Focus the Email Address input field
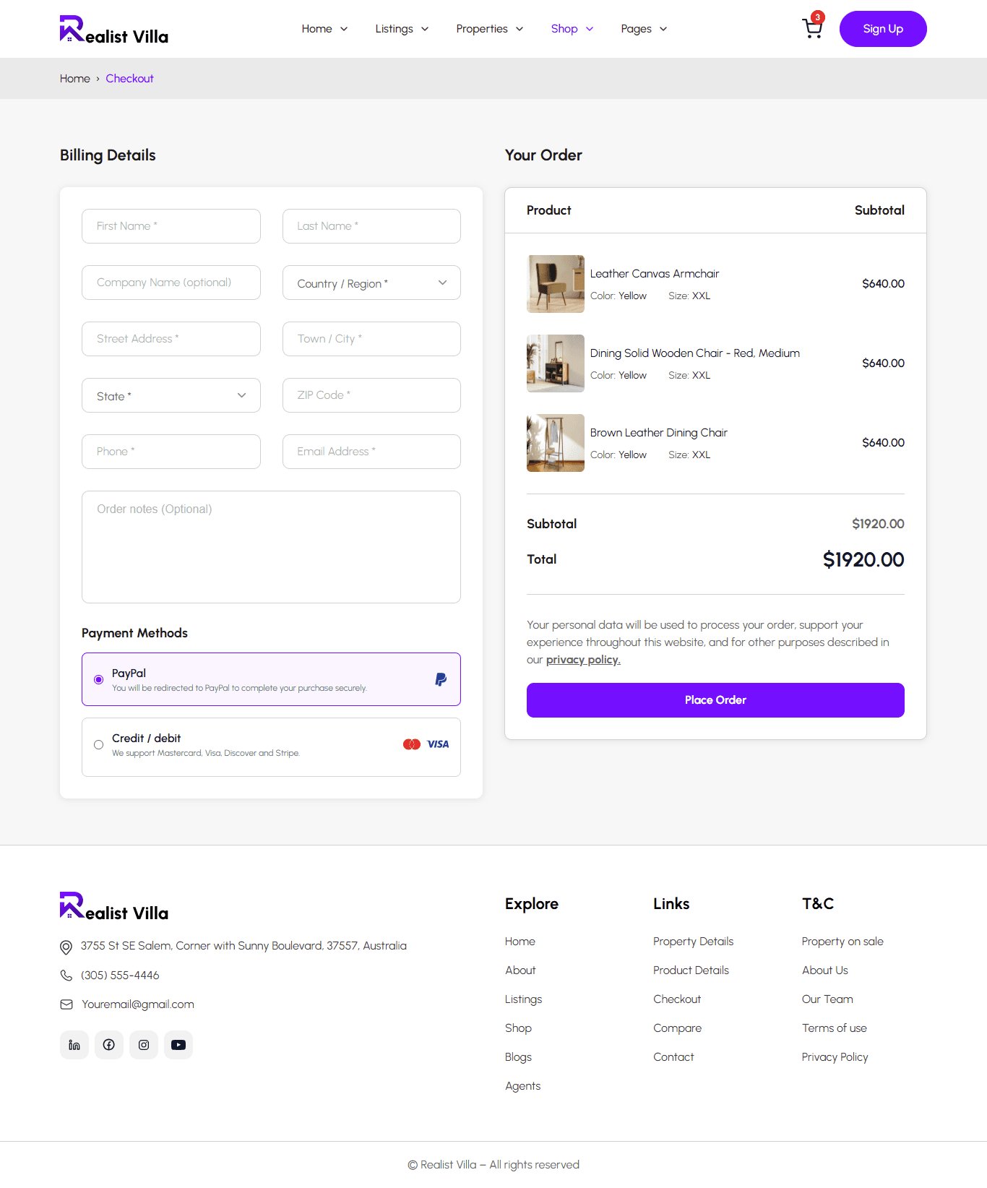The image size is (987, 1188). click(371, 452)
